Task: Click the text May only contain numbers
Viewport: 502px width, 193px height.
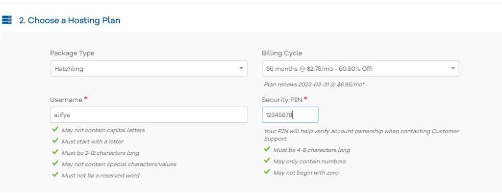Action: [x=309, y=161]
